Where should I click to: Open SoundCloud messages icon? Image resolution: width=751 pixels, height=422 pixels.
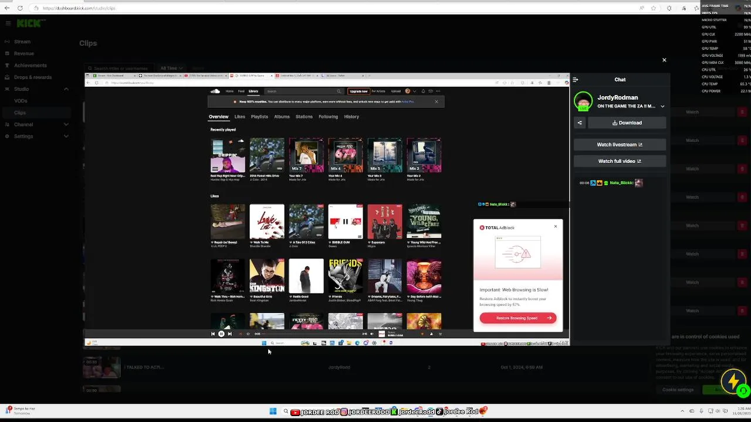[431, 91]
